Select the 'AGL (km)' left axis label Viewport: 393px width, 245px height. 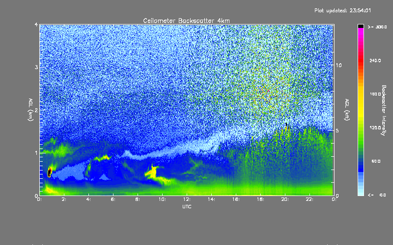click(x=30, y=110)
